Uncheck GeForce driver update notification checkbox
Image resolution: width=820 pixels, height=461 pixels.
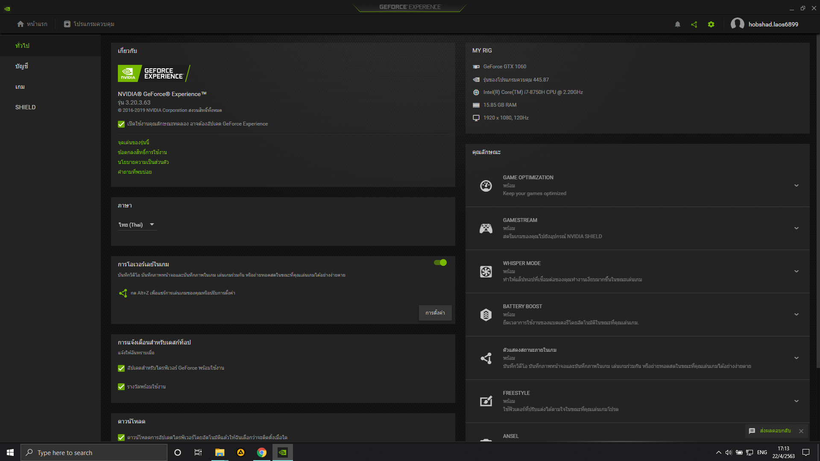tap(121, 368)
